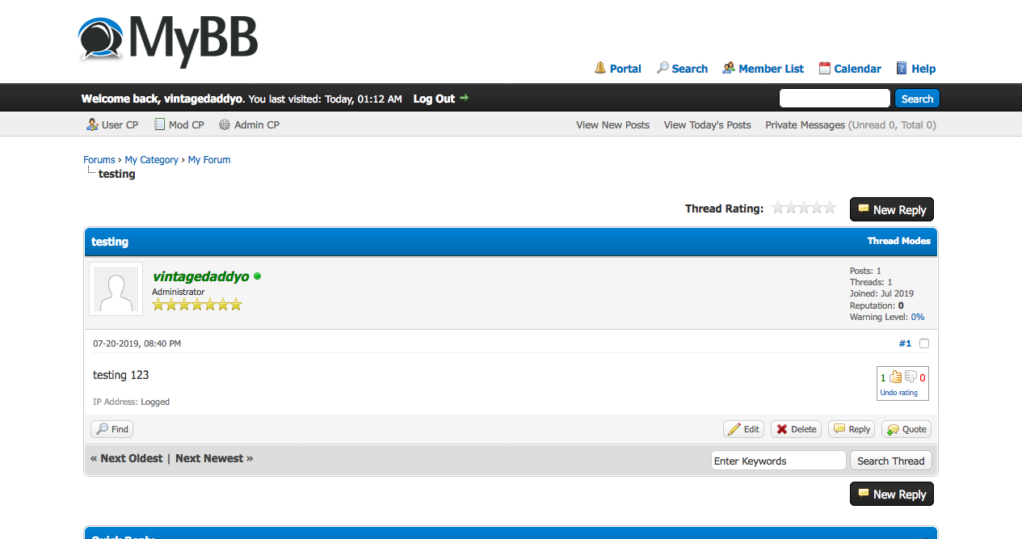The width and height of the screenshot is (1022, 539).
Task: Open Mod CP menu item
Action: pos(179,124)
